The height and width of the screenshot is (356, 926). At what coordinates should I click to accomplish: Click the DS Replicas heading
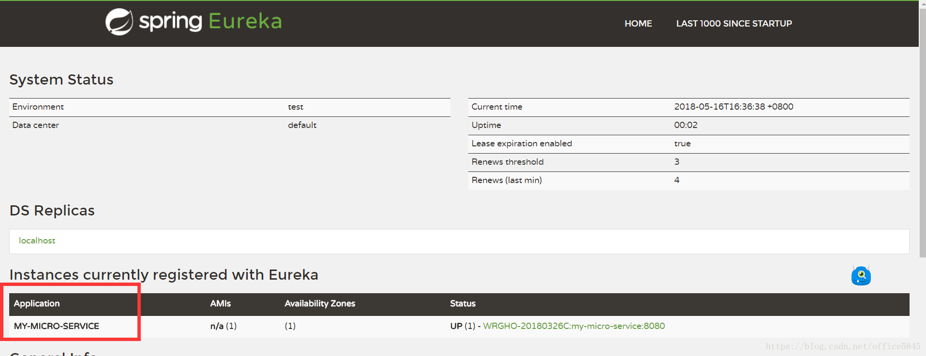(52, 211)
